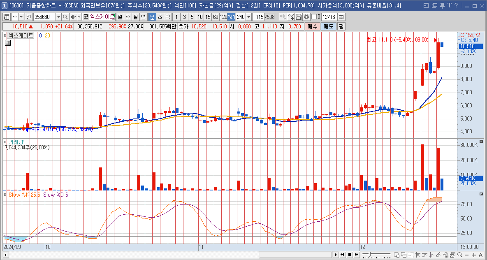Click the zoom slider handle at bottom
This screenshot has height=260, width=487.
coord(370,254)
